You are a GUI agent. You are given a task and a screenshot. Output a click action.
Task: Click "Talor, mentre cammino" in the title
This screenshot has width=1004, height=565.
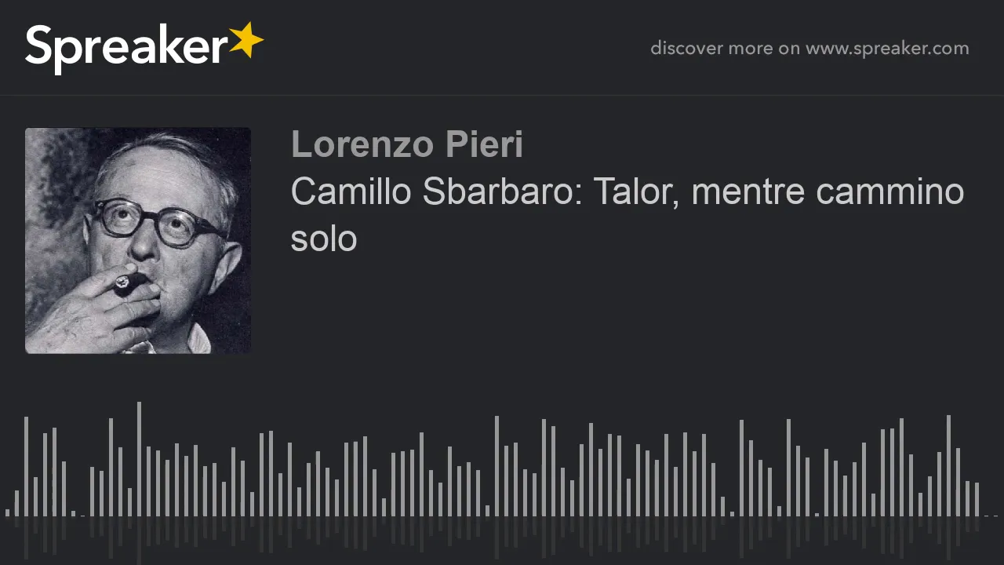pyautogui.click(x=778, y=191)
